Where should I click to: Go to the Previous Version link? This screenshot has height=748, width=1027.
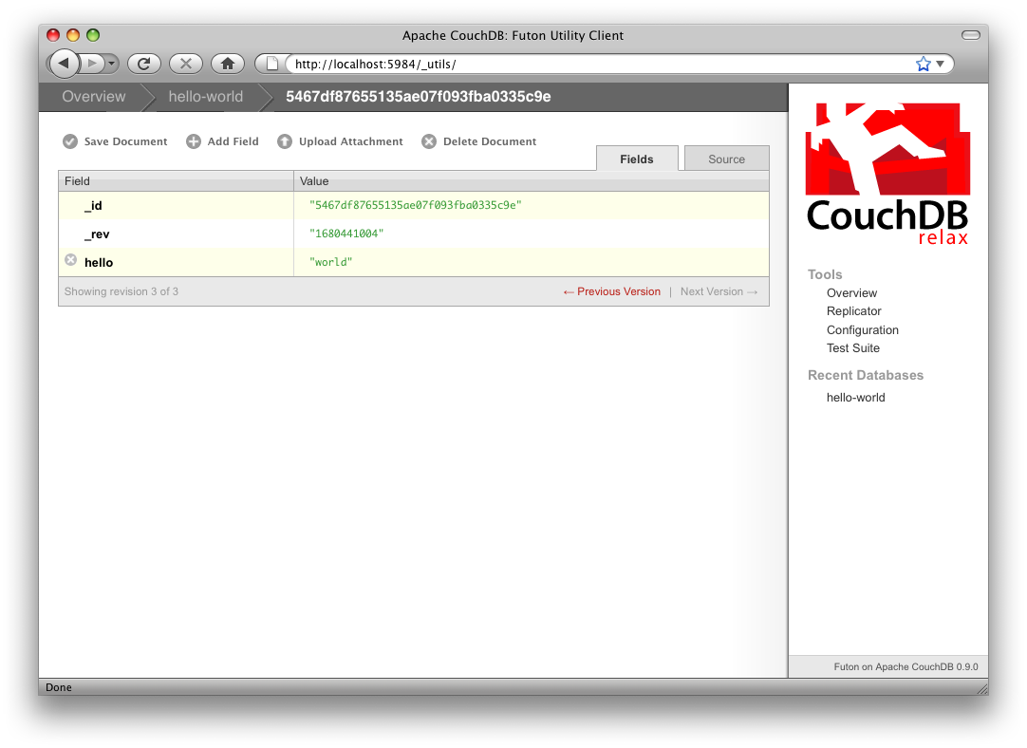pyautogui.click(x=612, y=291)
